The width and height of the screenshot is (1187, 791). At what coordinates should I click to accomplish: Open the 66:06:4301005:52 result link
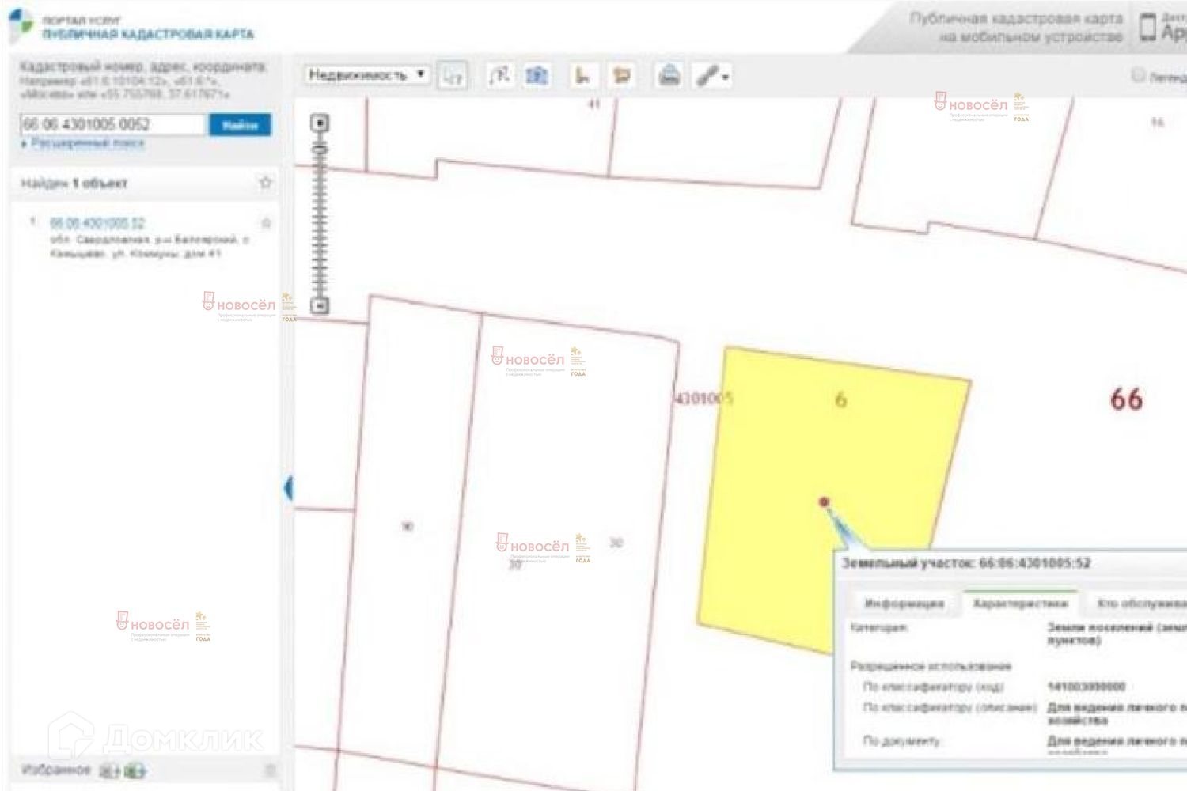[x=97, y=223]
